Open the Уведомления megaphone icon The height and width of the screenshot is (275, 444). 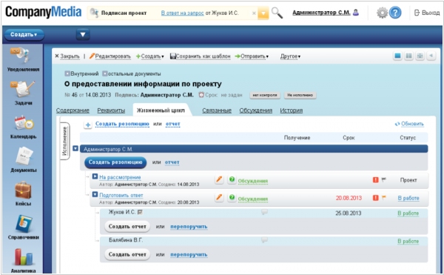click(21, 56)
